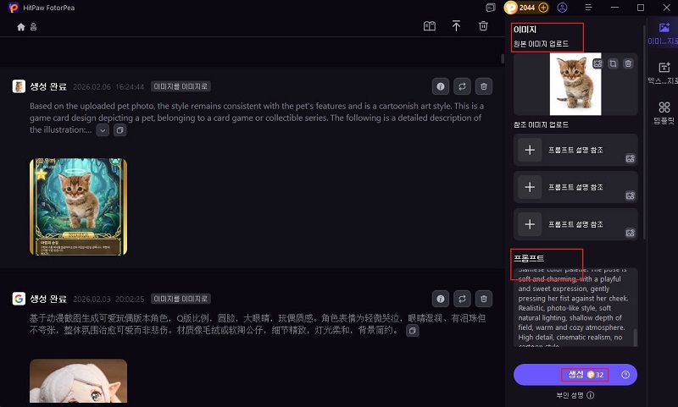Image resolution: width=678 pixels, height=407 pixels.
Task: Click the trash icon in top toolbar
Action: (483, 26)
